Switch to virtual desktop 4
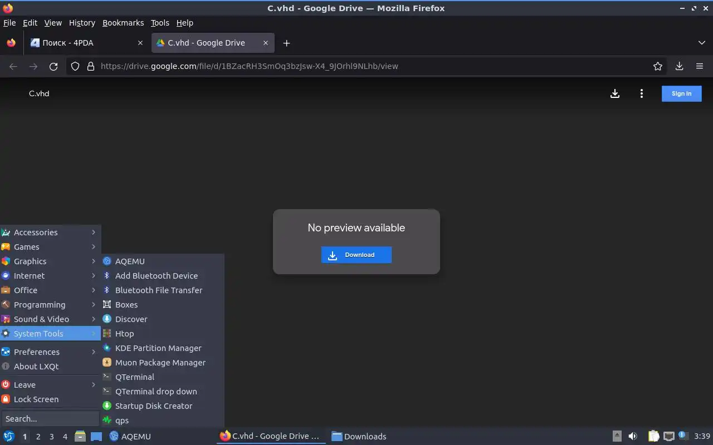Screen dimensions: 713x445 point(65,437)
